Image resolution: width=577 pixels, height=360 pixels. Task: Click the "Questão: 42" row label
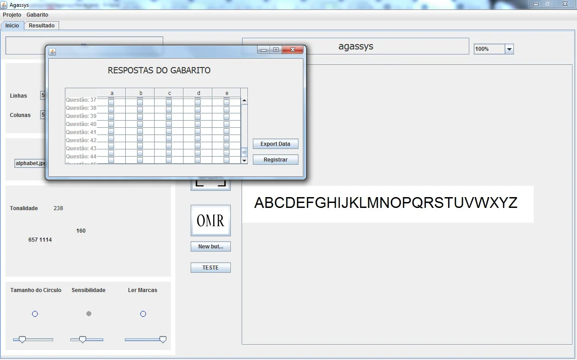pos(81,140)
